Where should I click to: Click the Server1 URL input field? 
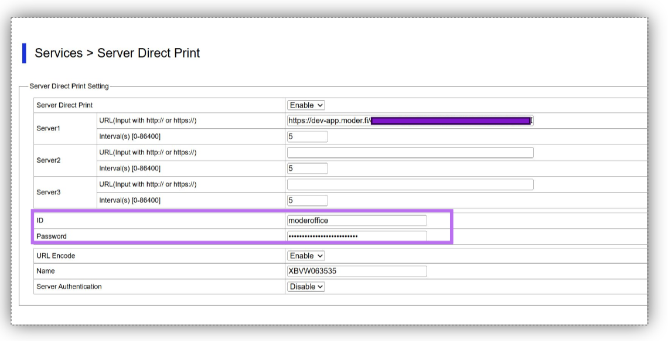click(410, 120)
